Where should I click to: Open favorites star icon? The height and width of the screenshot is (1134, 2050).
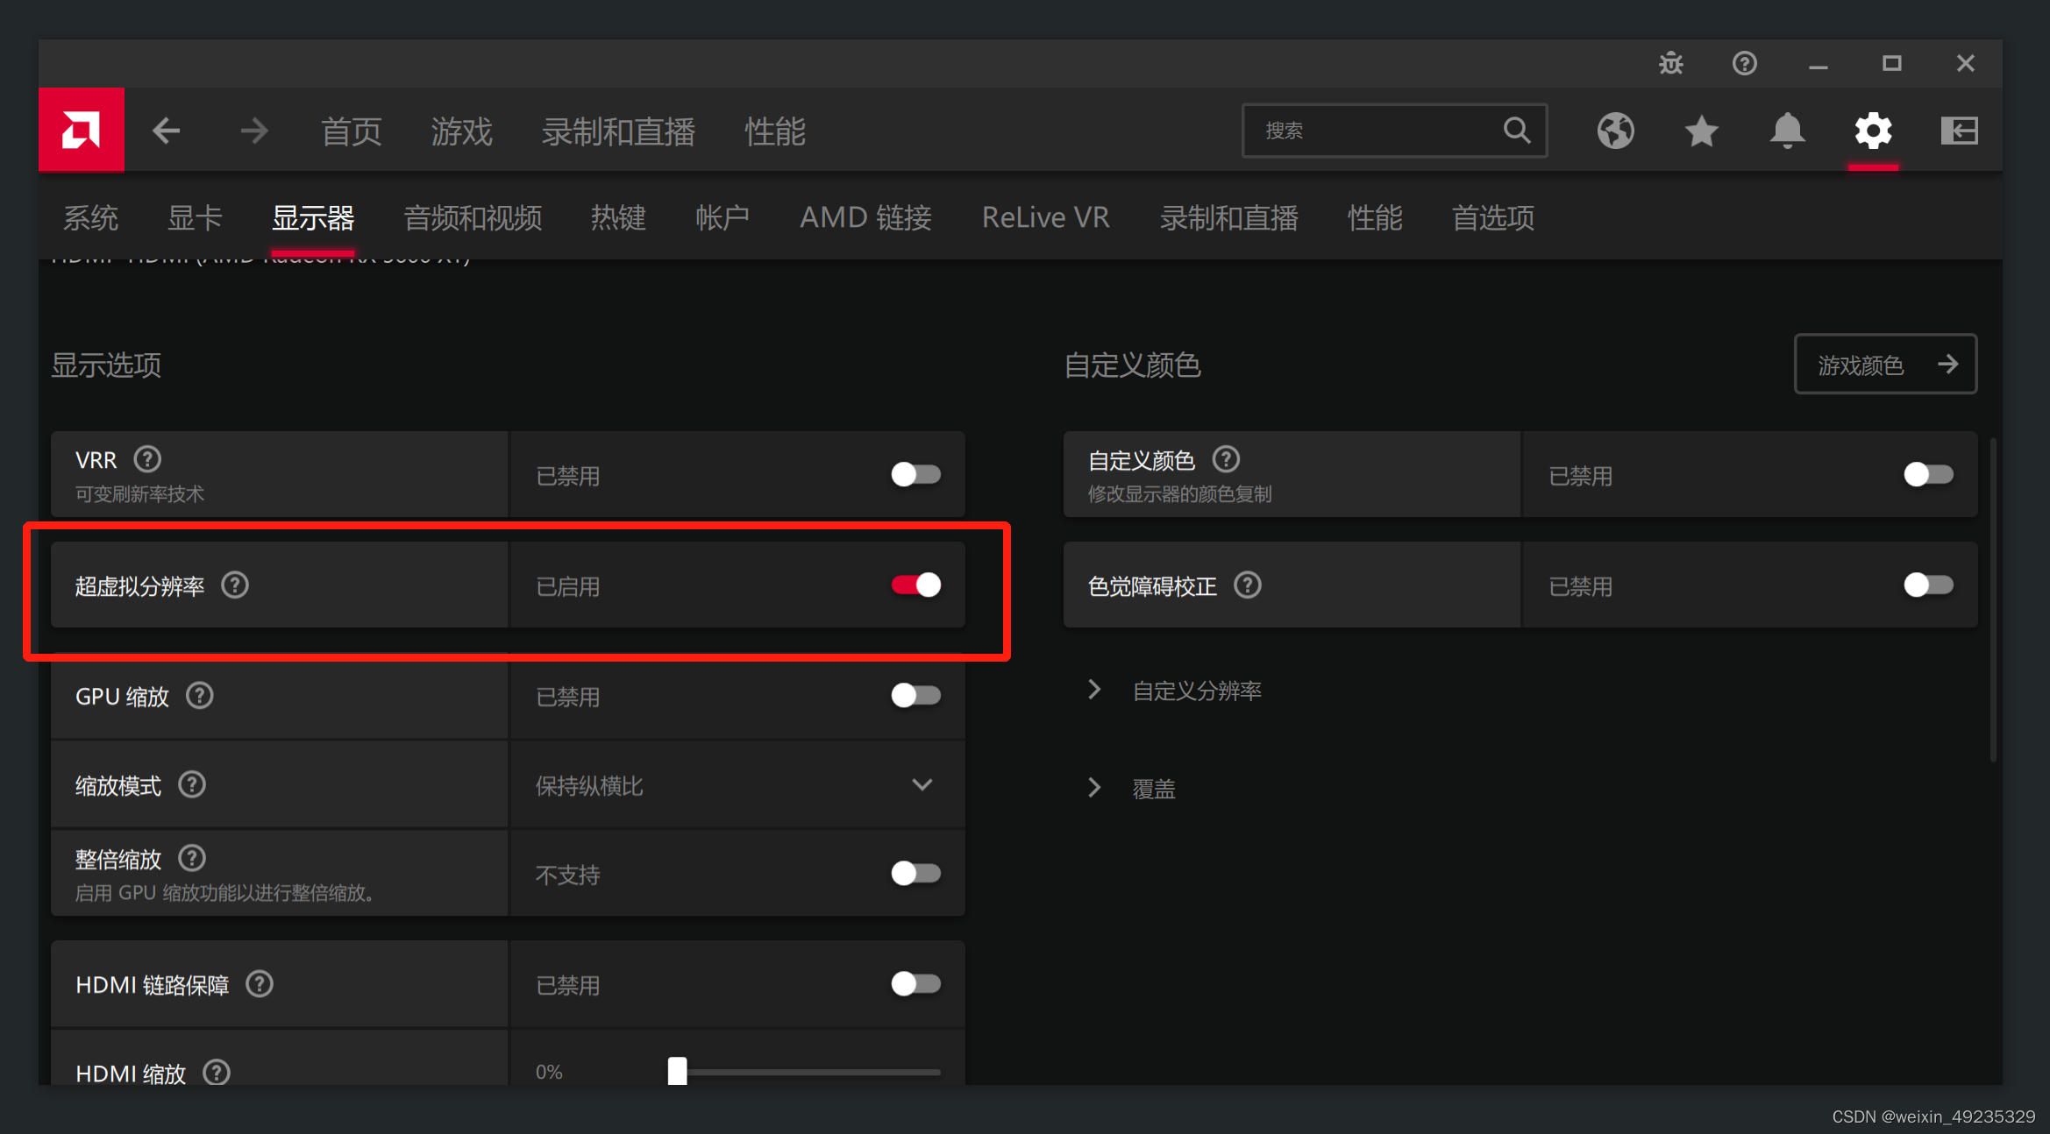1701,131
